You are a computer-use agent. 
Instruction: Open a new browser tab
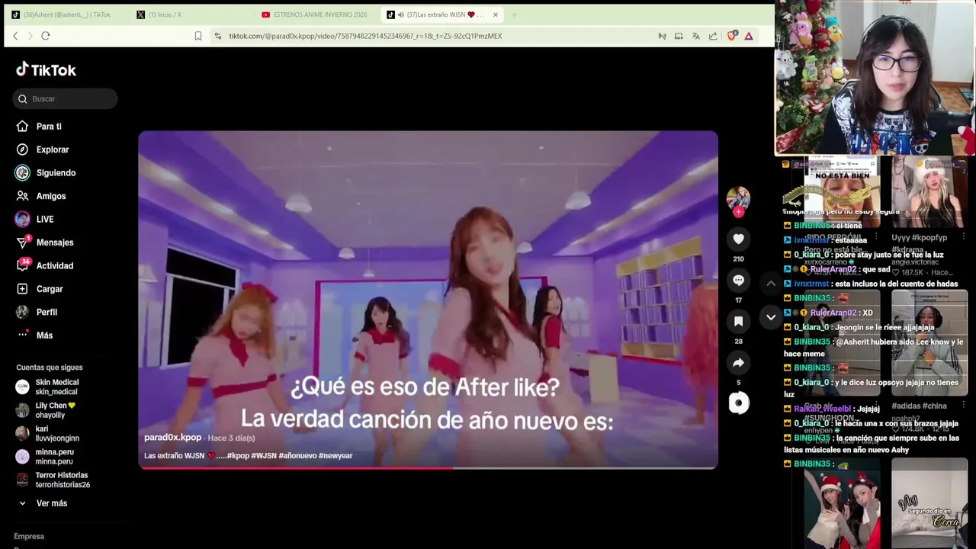(514, 14)
